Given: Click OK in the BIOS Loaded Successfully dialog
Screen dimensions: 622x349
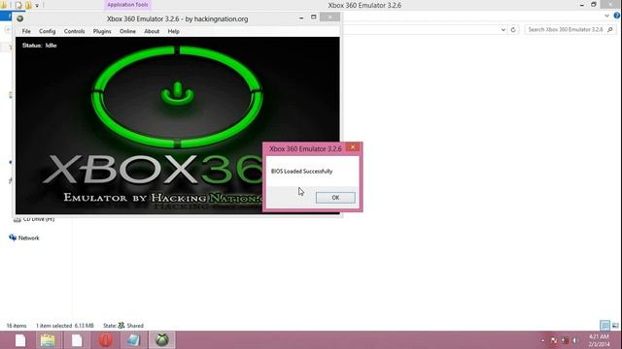Looking at the screenshot, I should click(x=335, y=198).
